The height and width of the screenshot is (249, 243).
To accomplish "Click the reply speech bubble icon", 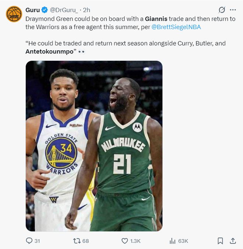I will tap(29, 241).
